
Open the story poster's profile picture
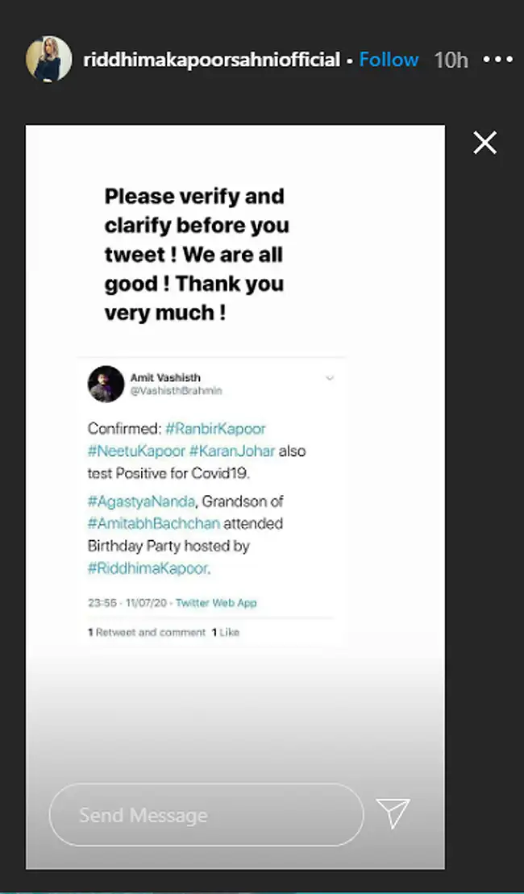[x=49, y=60]
